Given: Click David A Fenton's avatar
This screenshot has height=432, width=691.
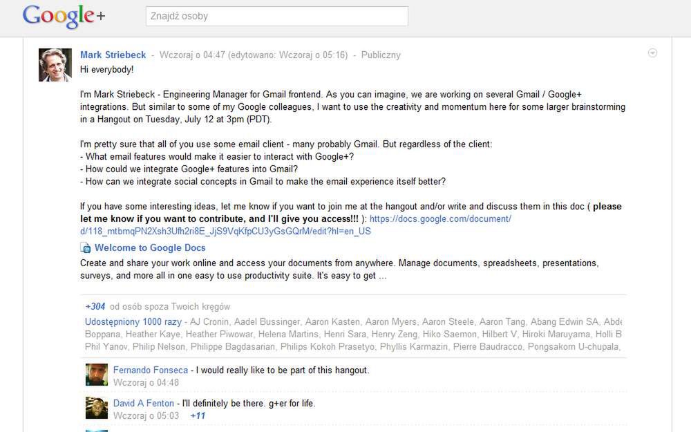Looking at the screenshot, I should click(x=97, y=408).
